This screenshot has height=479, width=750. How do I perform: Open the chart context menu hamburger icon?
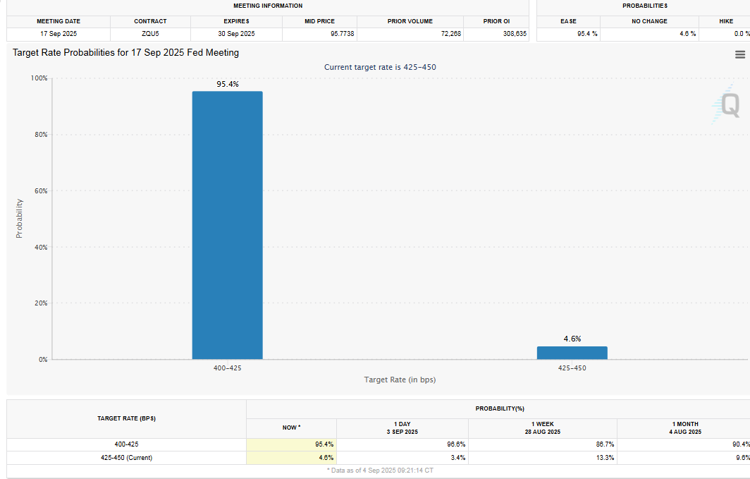pyautogui.click(x=739, y=54)
